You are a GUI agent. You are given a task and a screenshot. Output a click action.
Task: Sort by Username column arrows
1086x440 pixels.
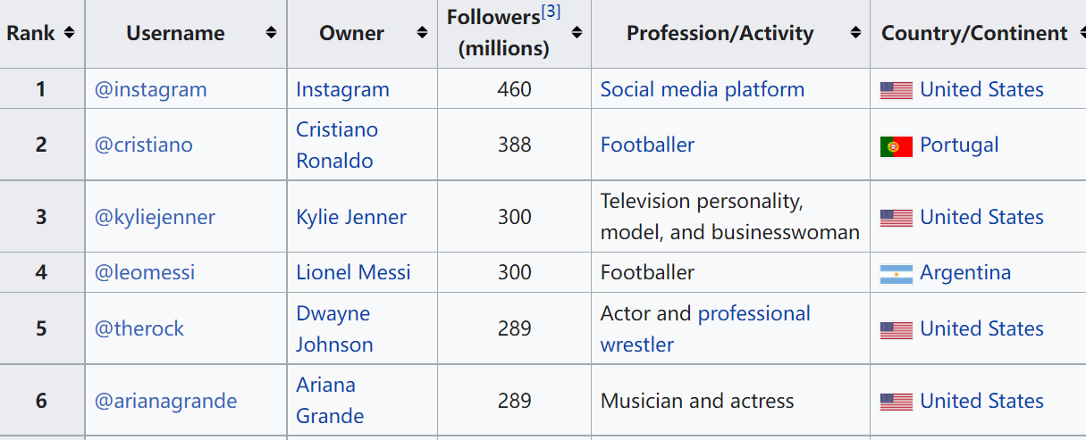(271, 33)
